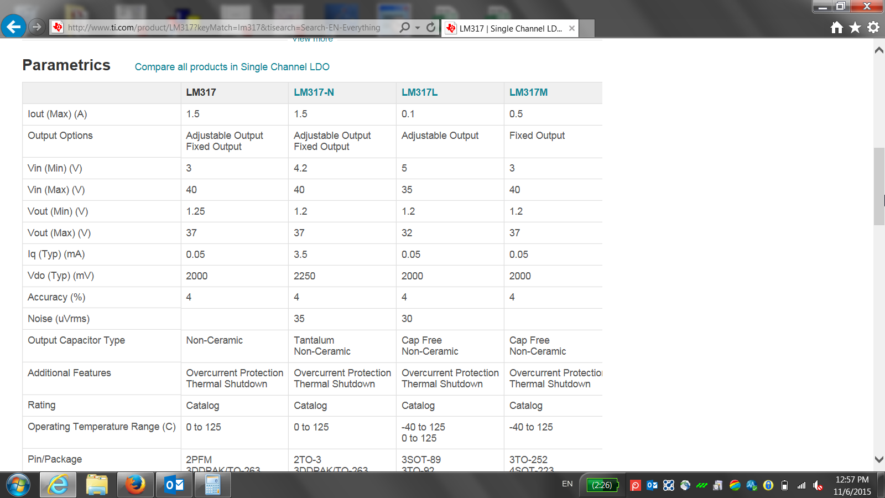The image size is (885, 498).
Task: Refresh the page with the reload icon
Action: tap(431, 27)
